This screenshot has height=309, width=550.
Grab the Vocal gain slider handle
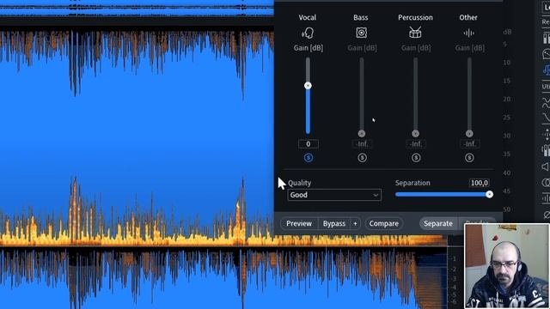[x=308, y=86]
